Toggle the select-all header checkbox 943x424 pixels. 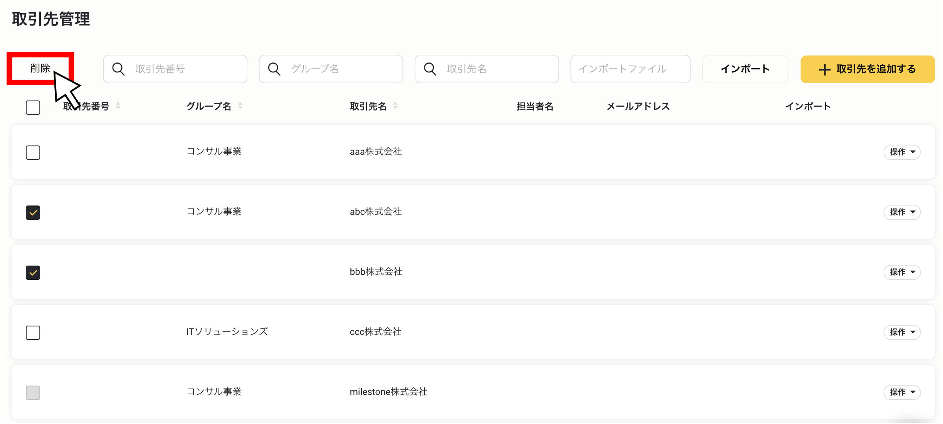tap(33, 107)
